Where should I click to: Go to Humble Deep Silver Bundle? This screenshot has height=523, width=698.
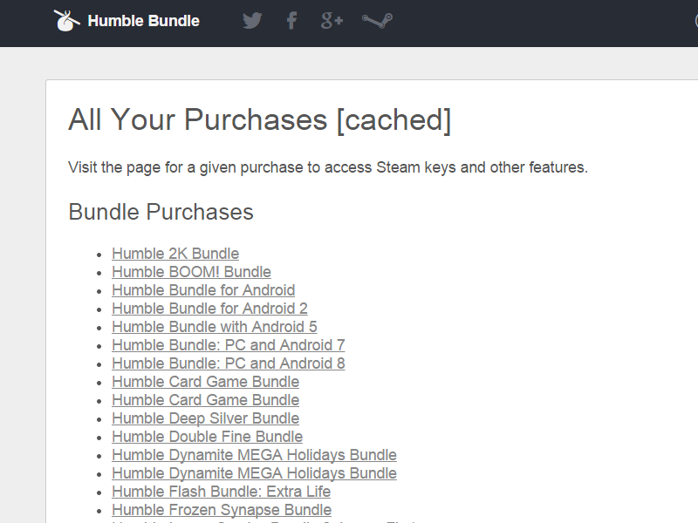click(x=206, y=418)
